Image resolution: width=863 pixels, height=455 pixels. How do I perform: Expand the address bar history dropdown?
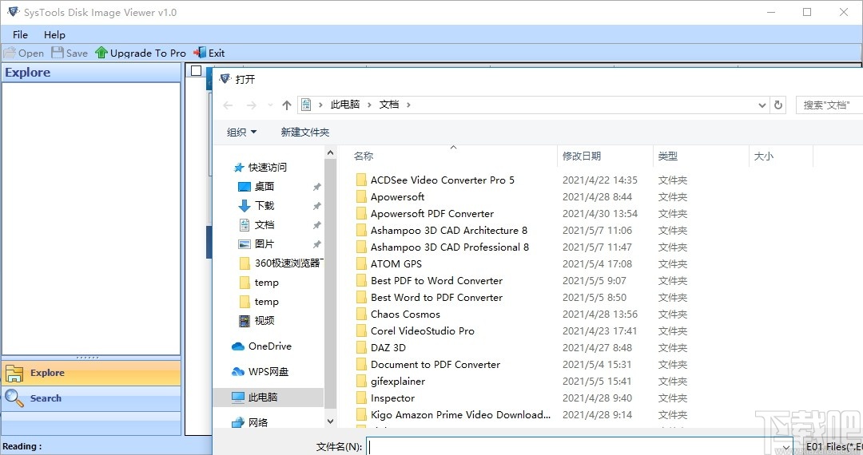[x=762, y=105]
